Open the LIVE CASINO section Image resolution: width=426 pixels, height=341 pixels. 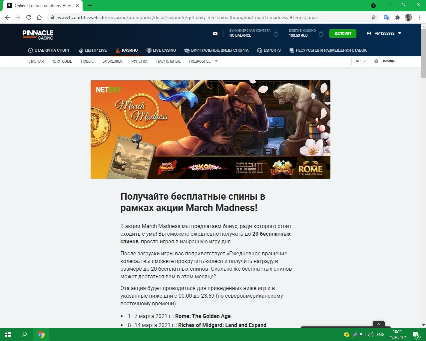(161, 50)
